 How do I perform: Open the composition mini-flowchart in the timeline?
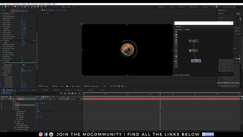pyautogui.click(x=61, y=93)
